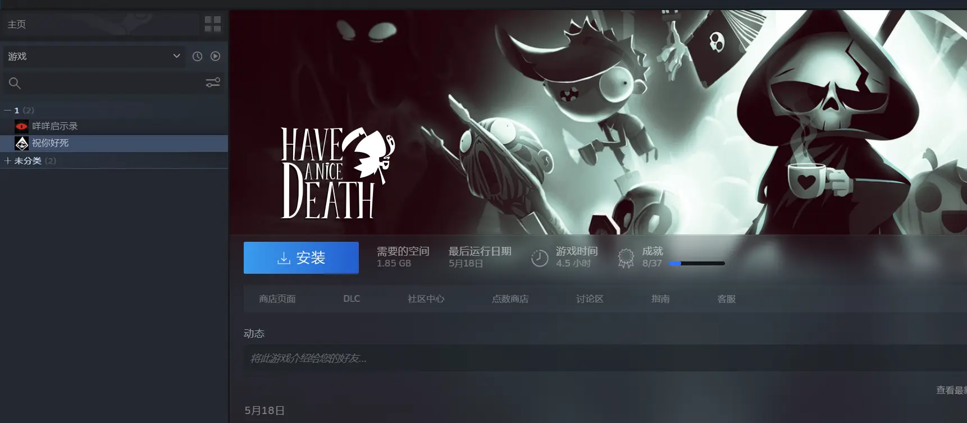Image resolution: width=967 pixels, height=423 pixels.
Task: Click the Have a Nice Death logo
Action: (x=337, y=173)
